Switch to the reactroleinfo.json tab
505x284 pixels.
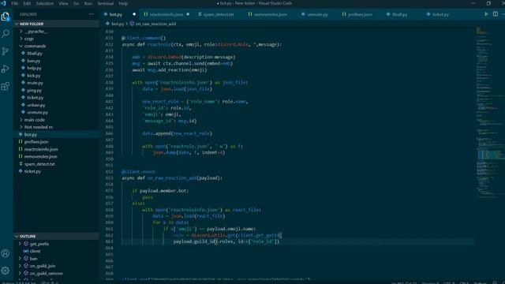click(166, 14)
